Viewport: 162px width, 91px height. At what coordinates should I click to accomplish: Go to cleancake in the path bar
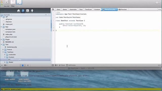click(73, 10)
